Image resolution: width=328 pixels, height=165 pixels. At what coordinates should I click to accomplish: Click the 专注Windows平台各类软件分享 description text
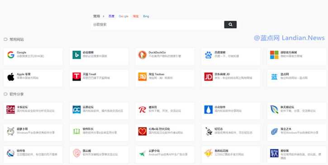tap(299, 133)
